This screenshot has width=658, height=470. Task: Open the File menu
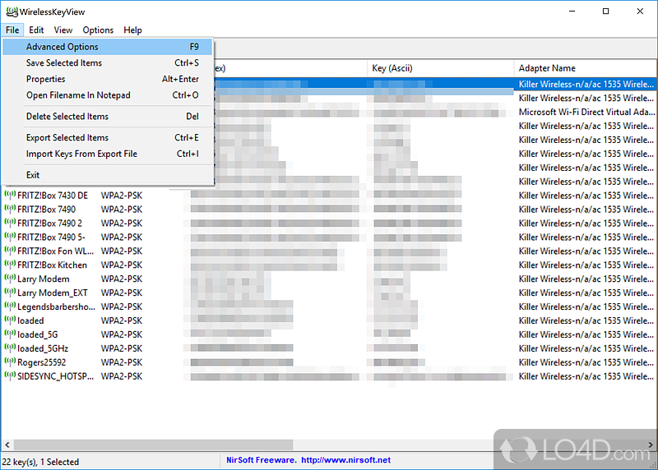[12, 30]
